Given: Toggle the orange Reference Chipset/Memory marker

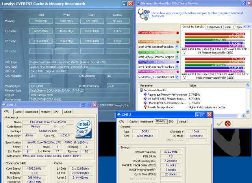Looking at the screenshot, I should [178, 42].
